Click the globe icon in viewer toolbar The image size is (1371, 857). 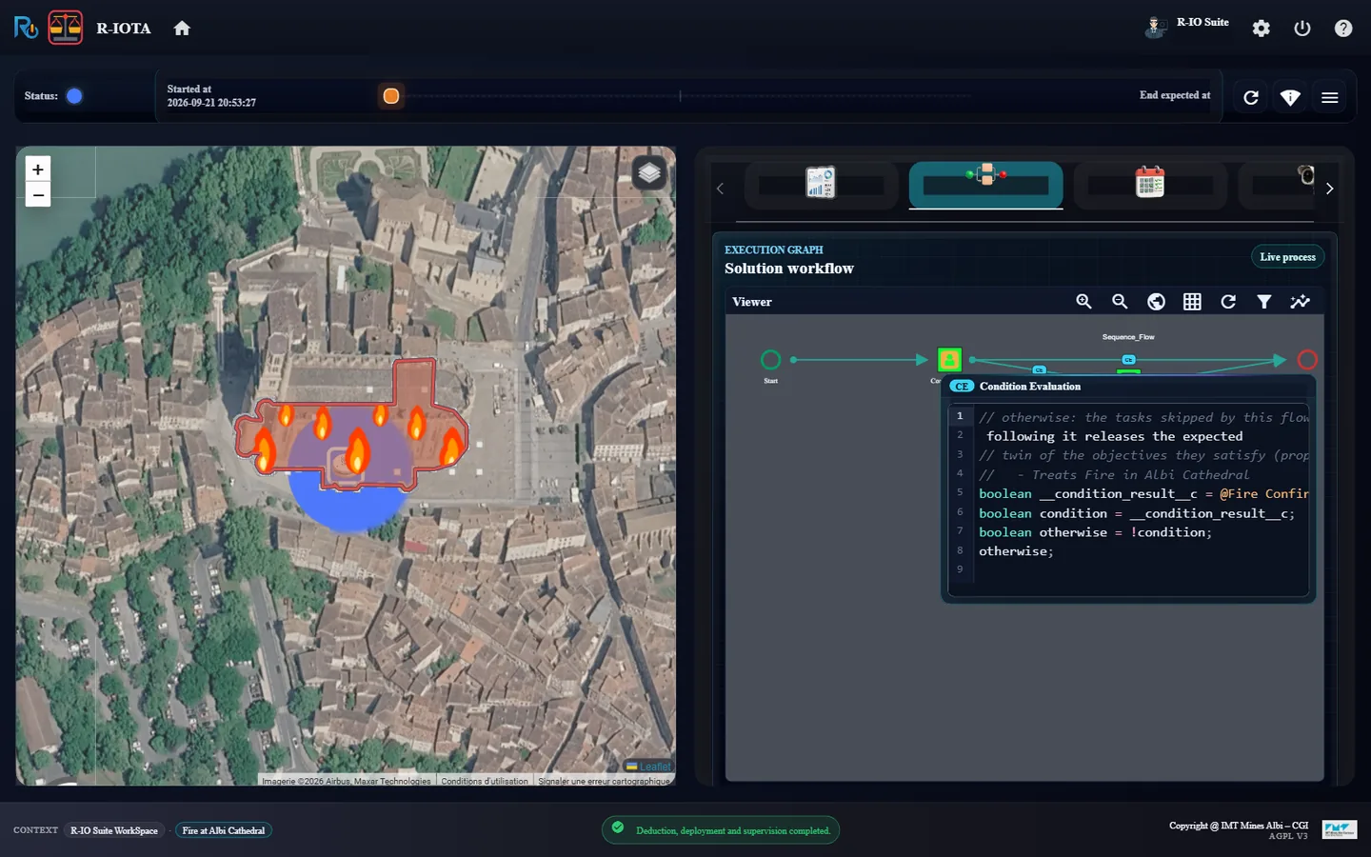click(1156, 302)
